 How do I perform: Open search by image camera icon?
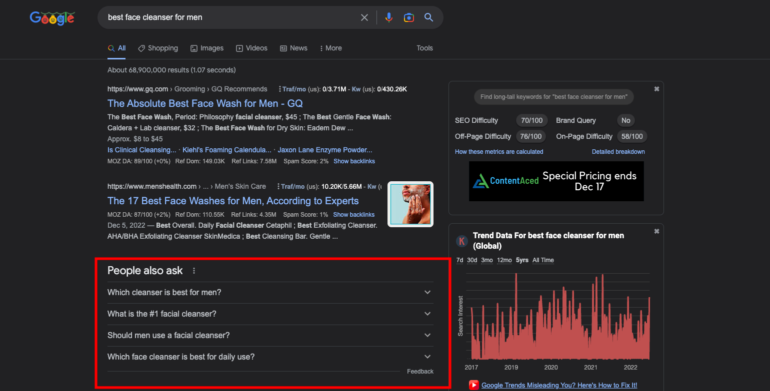(x=409, y=17)
